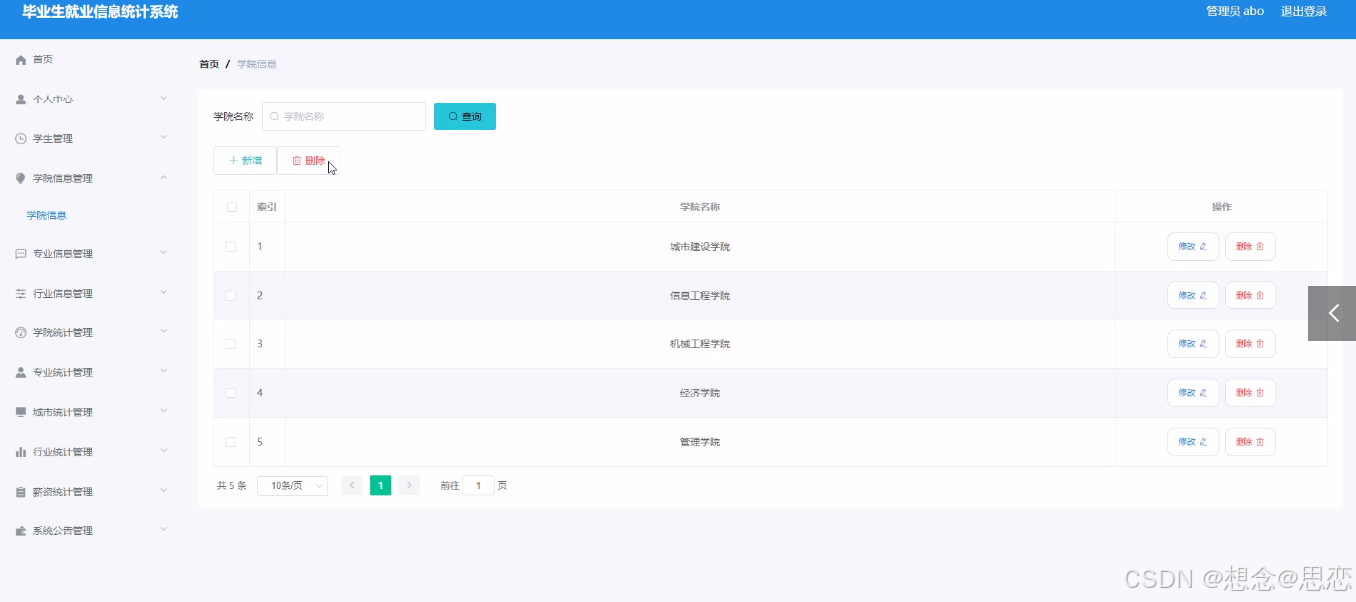Check the row for 信息工程学院
The image size is (1356, 602).
click(231, 296)
